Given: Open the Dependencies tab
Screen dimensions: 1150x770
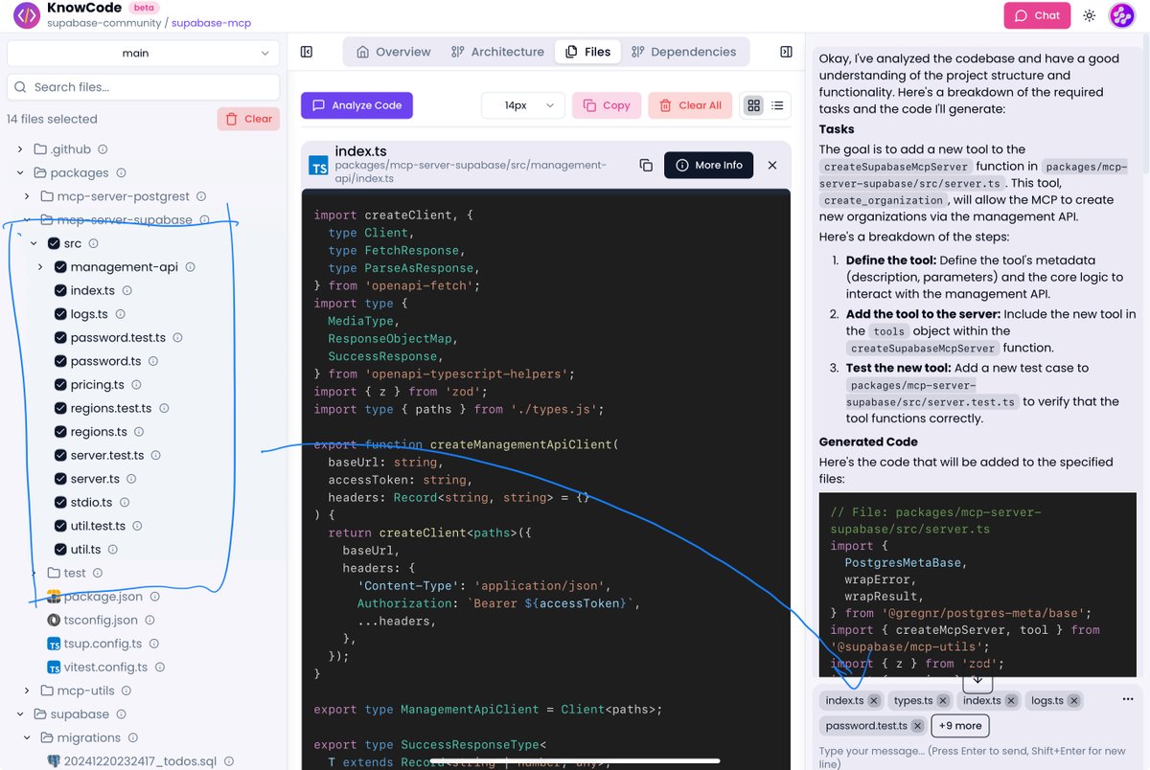Looking at the screenshot, I should point(683,52).
